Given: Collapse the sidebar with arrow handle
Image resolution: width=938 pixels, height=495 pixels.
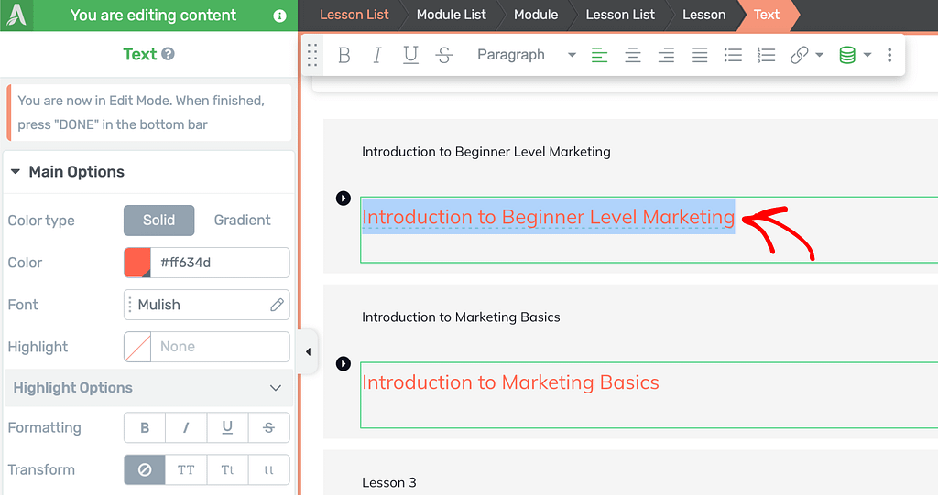Looking at the screenshot, I should coord(308,351).
